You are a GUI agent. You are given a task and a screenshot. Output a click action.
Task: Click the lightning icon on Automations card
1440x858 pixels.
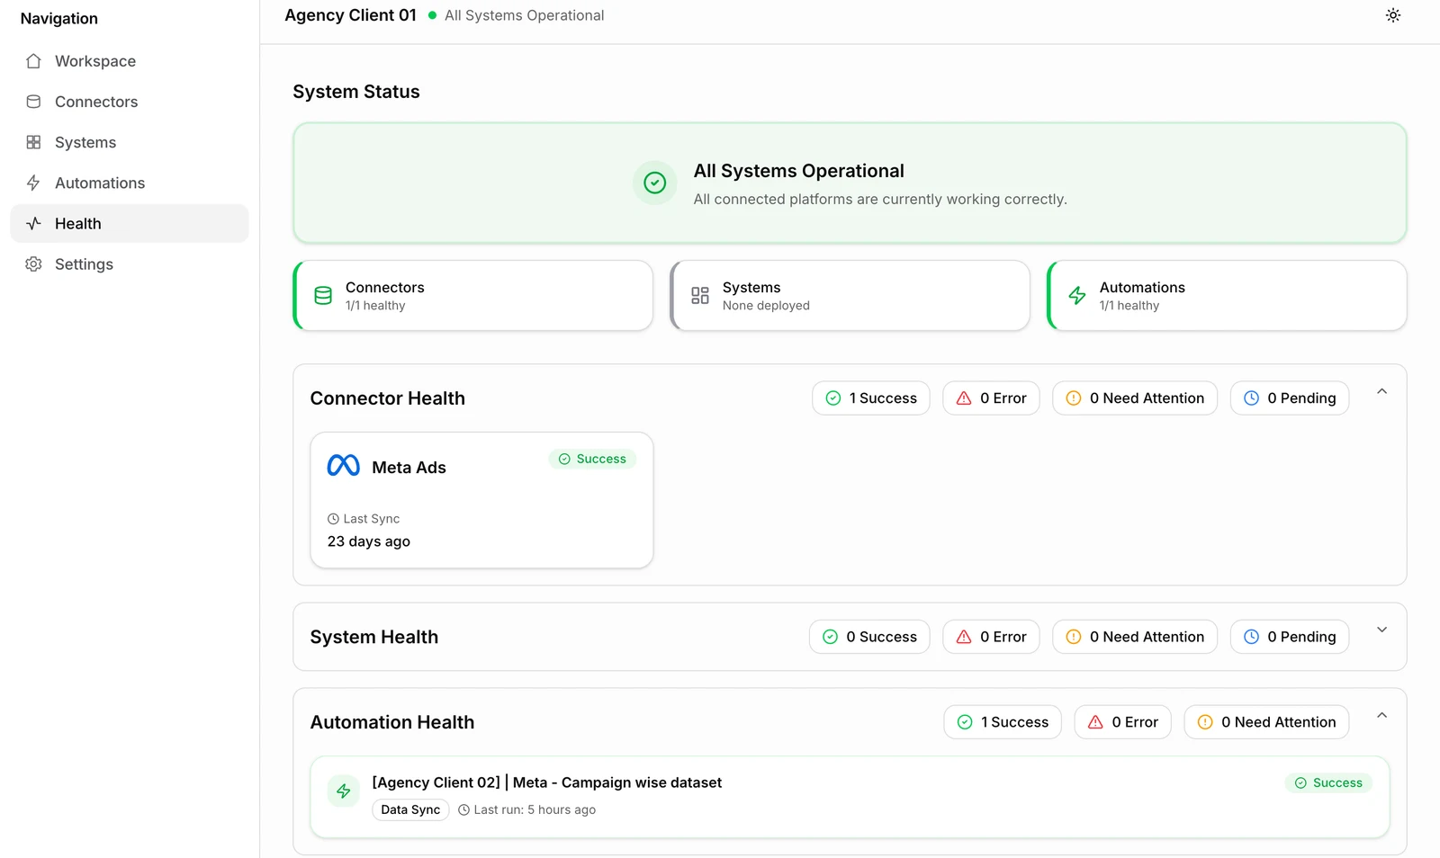pos(1077,295)
